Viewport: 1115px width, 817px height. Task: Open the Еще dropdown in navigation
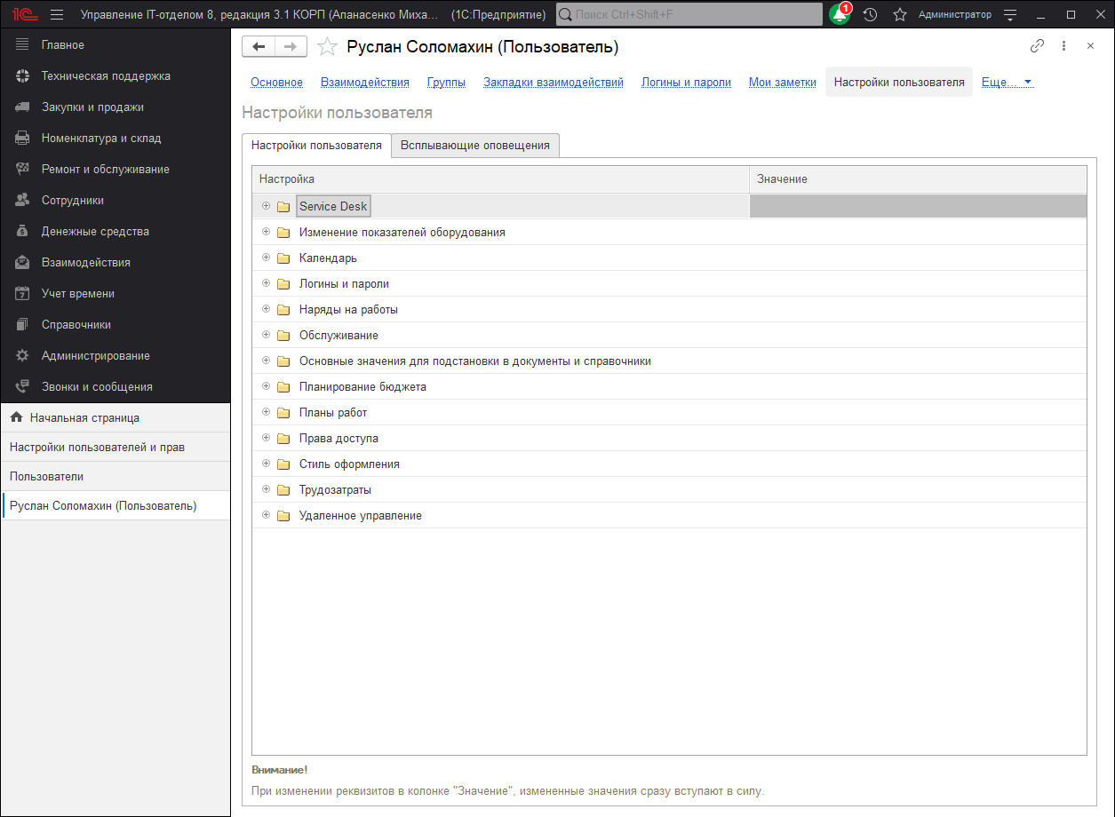(1006, 83)
